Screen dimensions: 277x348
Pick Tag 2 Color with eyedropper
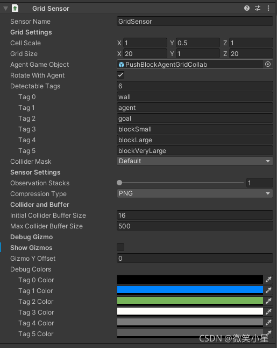click(x=268, y=301)
